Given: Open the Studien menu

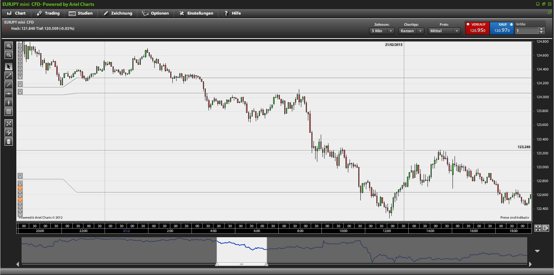Looking at the screenshot, I should point(81,13).
